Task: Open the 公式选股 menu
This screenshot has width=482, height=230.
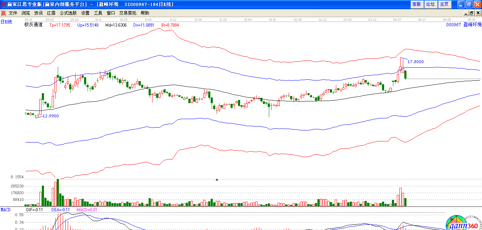Action: click(x=68, y=13)
